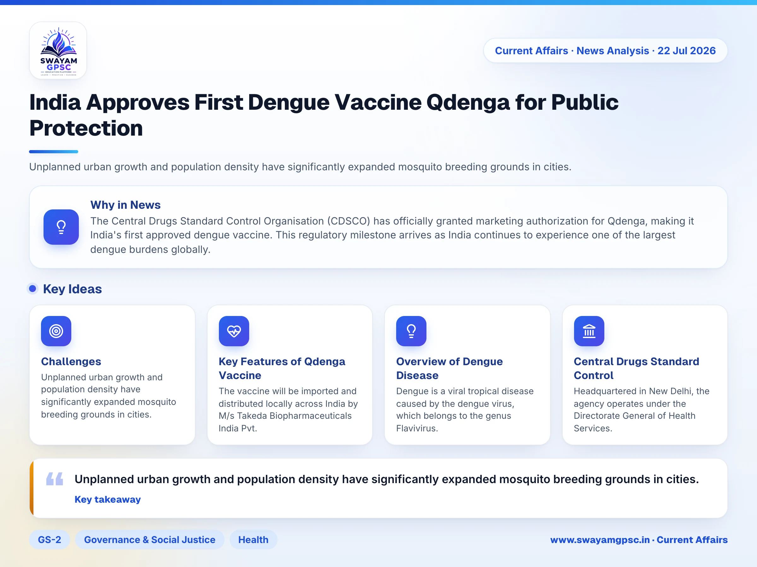Click the Key Features of Qdenga Vaccine title
Viewport: 757px width, 567px height.
point(282,368)
